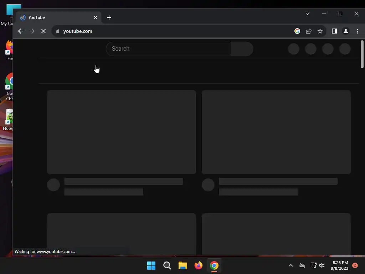
Task: Click the OneDrive cloud tray icon
Action: click(x=302, y=265)
